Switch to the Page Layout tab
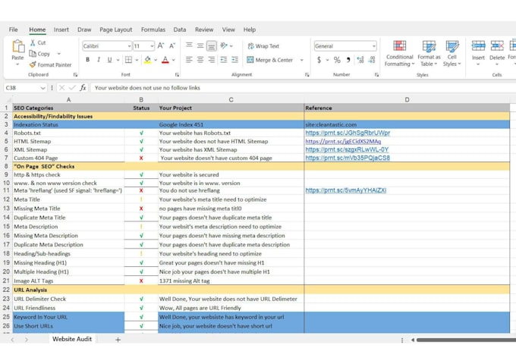This screenshot has height=348, width=516. click(116, 30)
